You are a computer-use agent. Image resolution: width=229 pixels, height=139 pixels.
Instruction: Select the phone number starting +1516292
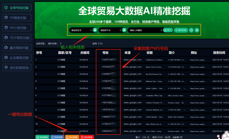pos(109,67)
